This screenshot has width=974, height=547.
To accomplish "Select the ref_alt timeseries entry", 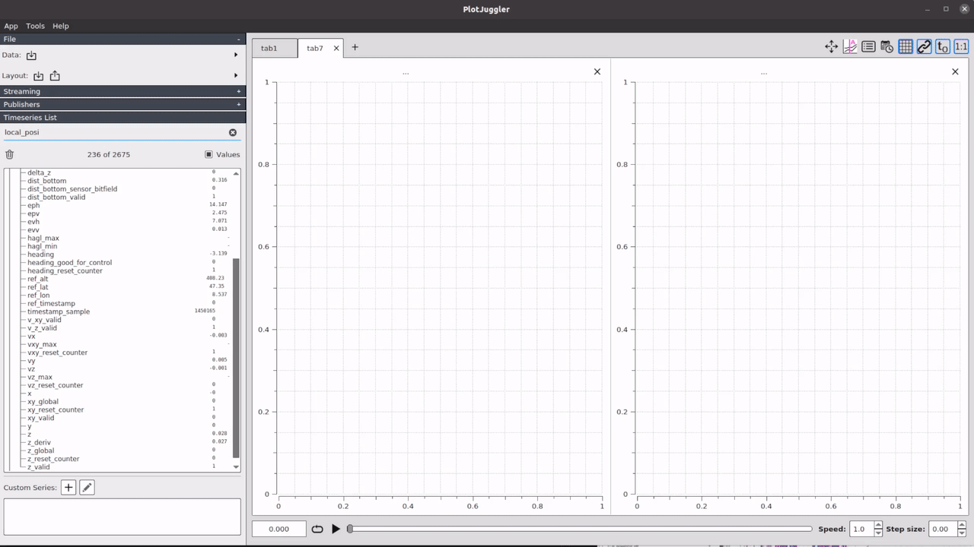I will 39,279.
